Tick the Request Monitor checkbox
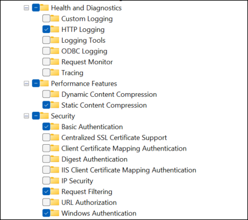 [46, 62]
